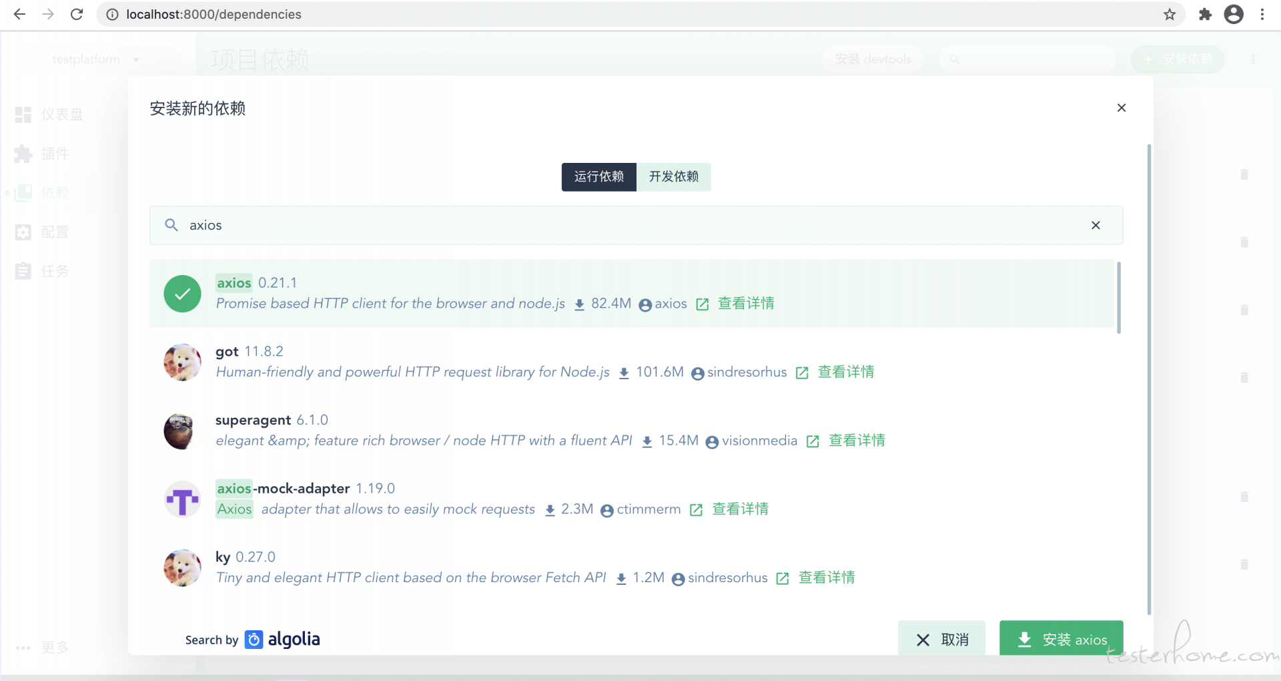1281x681 pixels.
Task: Click the download icon on axios-mock-adapter row
Action: pyautogui.click(x=550, y=511)
